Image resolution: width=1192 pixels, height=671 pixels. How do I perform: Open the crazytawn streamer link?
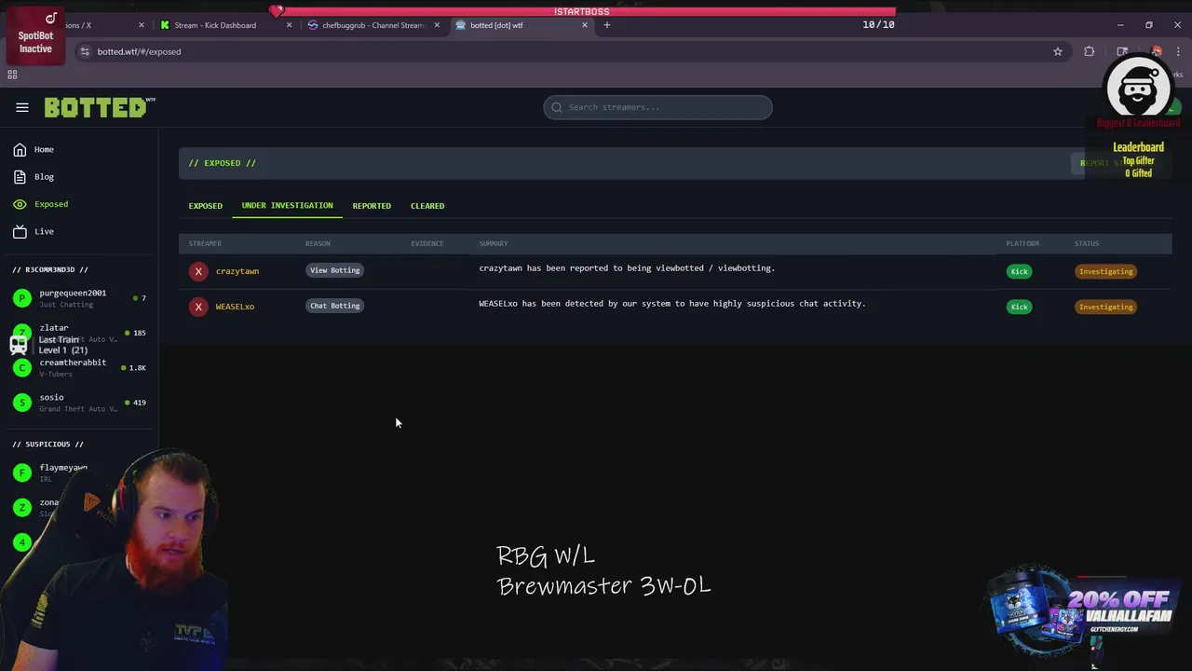[237, 271]
